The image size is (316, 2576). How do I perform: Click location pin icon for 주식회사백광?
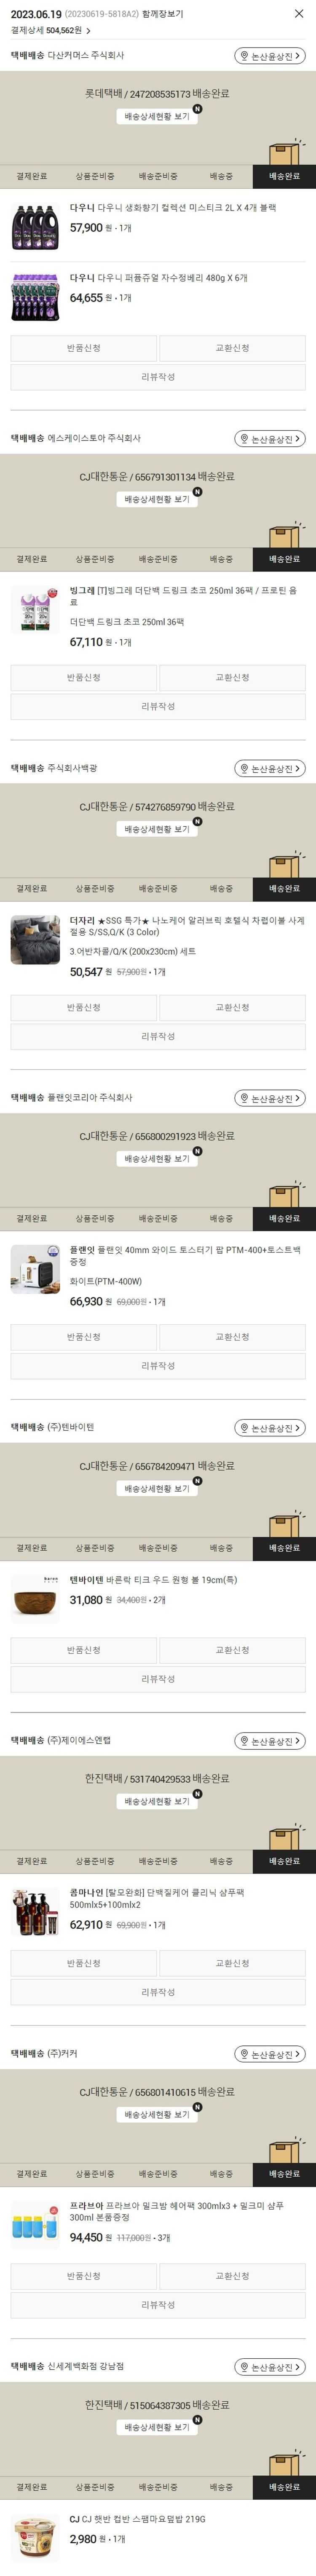(x=243, y=769)
